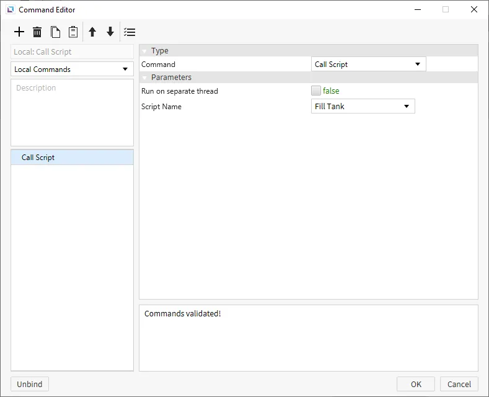Click into the Description text area

click(x=72, y=113)
